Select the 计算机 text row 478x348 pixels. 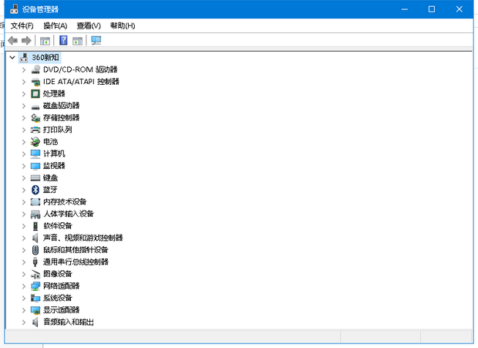54,154
